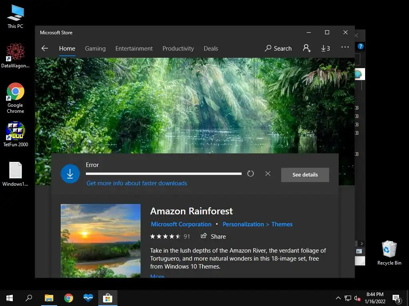Open Downloads and updates showing 3
The width and height of the screenshot is (409, 306).
[x=325, y=48]
